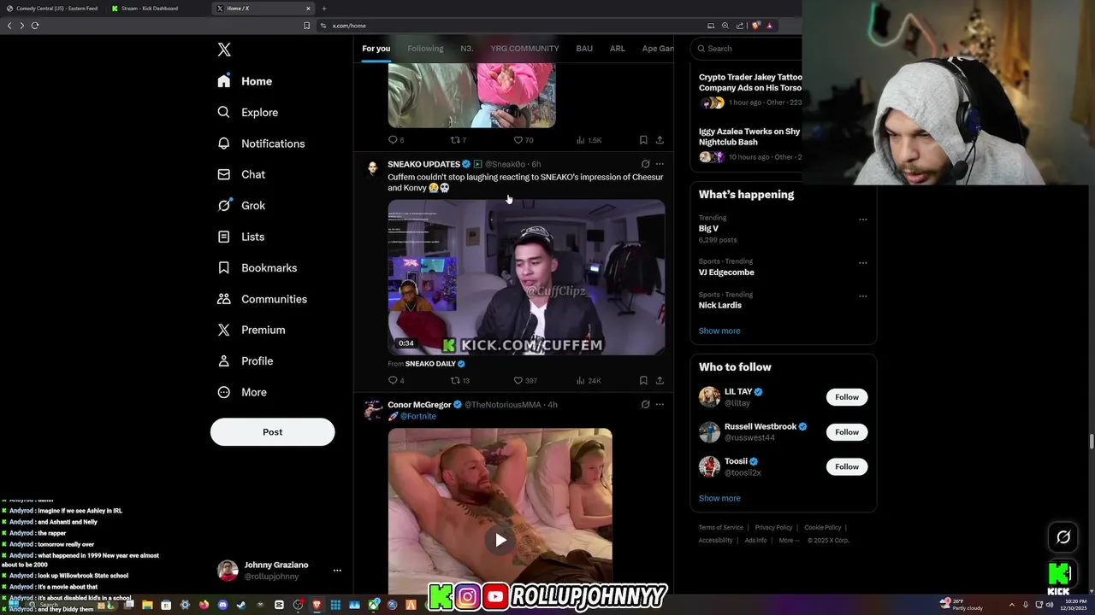
Task: Open Notifications in the sidebar
Action: tap(261, 143)
